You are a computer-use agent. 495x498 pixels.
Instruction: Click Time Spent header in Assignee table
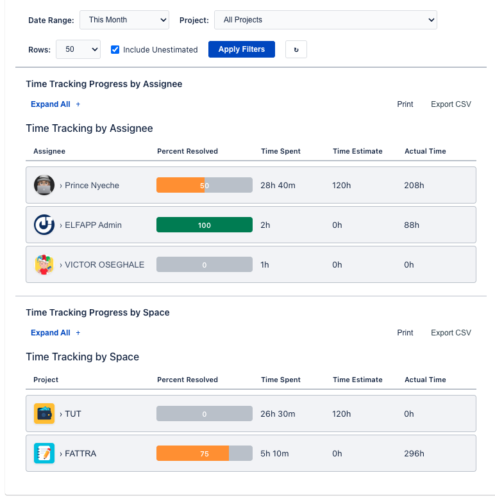pos(281,151)
